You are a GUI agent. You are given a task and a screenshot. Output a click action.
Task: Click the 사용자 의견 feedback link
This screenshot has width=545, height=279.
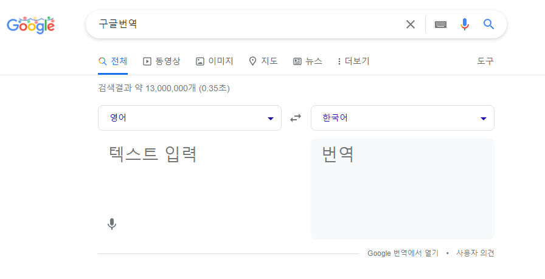tap(475, 253)
